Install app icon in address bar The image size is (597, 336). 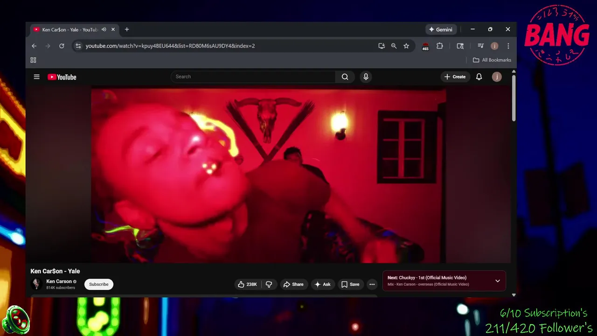[382, 46]
